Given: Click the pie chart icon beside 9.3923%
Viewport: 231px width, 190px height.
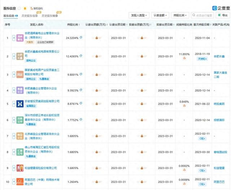Looking at the screenshot, I should pyautogui.click(x=81, y=90).
